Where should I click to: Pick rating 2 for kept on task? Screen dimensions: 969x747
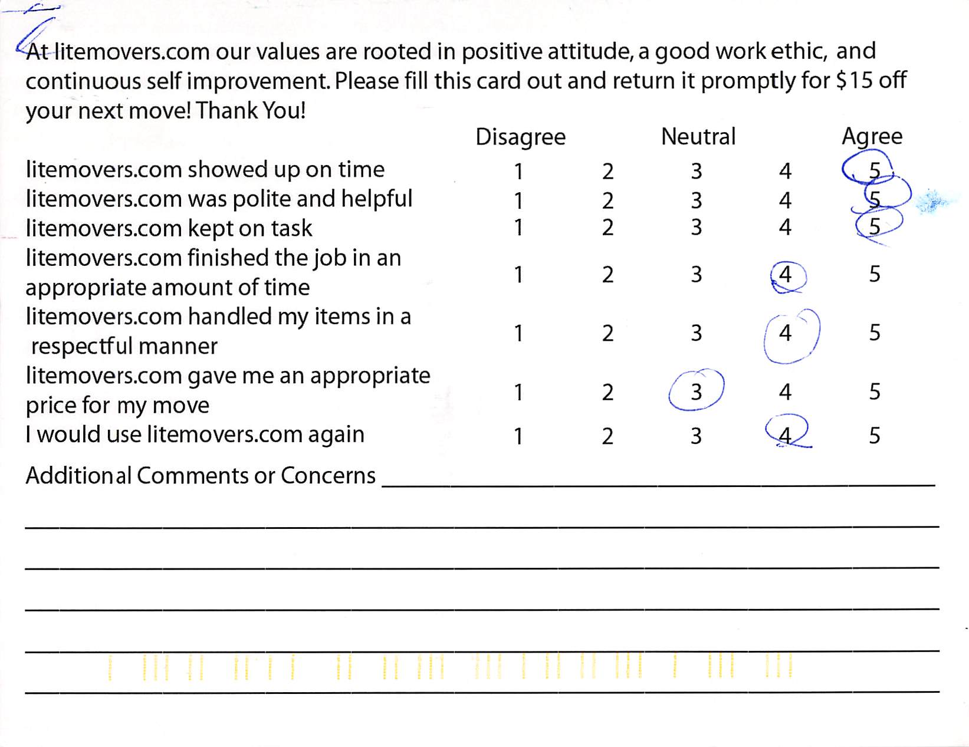pyautogui.click(x=607, y=228)
